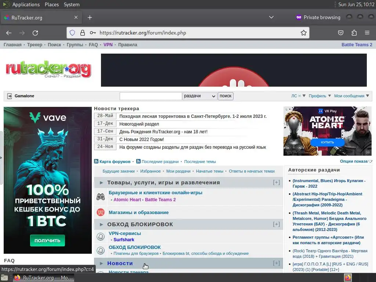Click the forum icon beside VPN-сервисы
Viewport: 376px width, 282px height.
pos(101,236)
